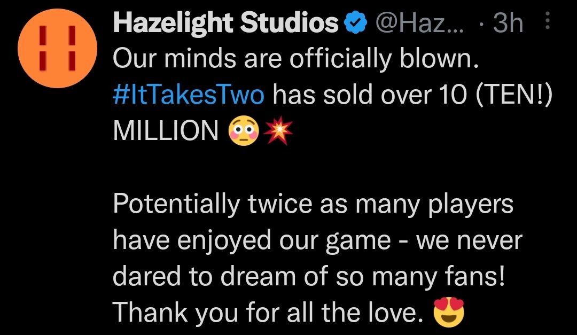Open the #ItTakesTwo hashtag
Screen dimensions: 577x335
[x=189, y=95]
